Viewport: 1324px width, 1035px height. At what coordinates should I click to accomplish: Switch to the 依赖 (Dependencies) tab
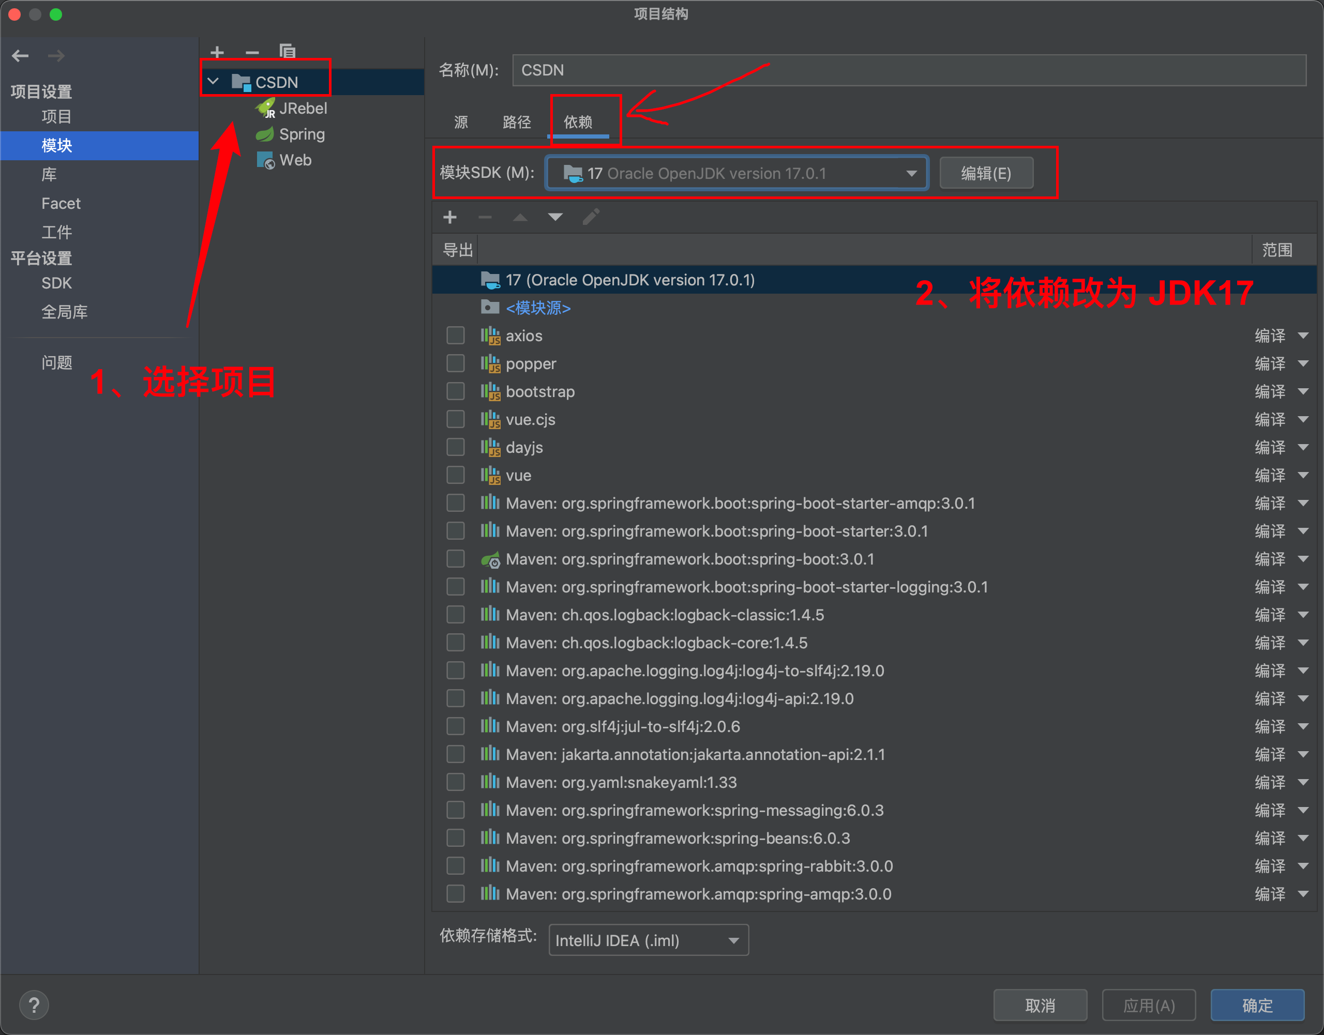coord(578,122)
